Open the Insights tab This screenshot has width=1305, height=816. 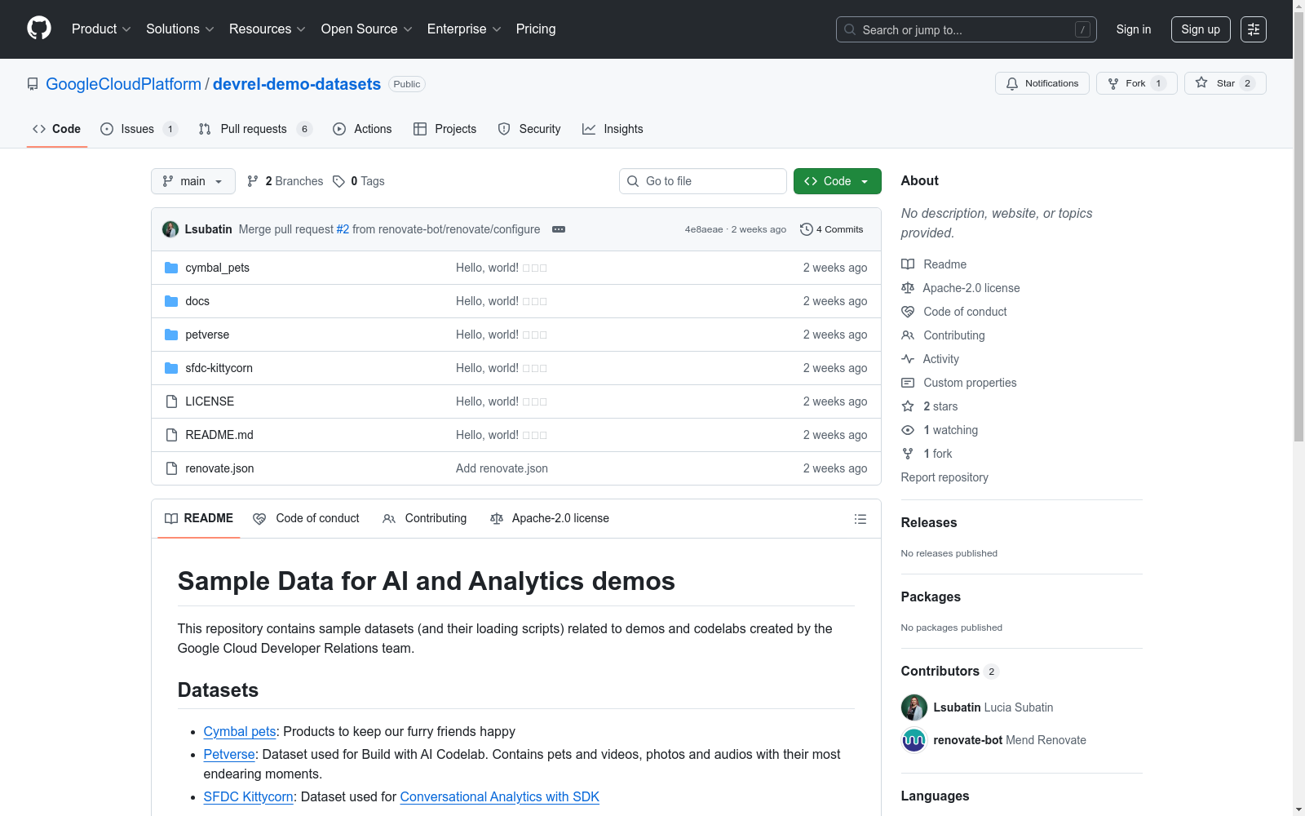point(613,129)
